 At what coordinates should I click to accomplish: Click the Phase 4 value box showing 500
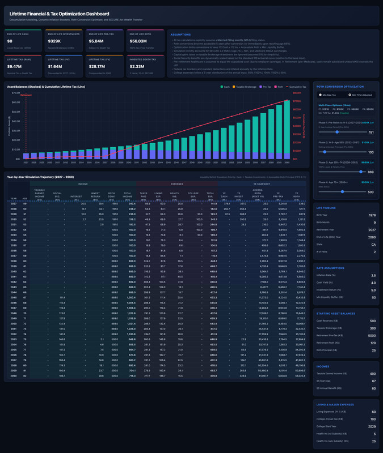click(371, 192)
